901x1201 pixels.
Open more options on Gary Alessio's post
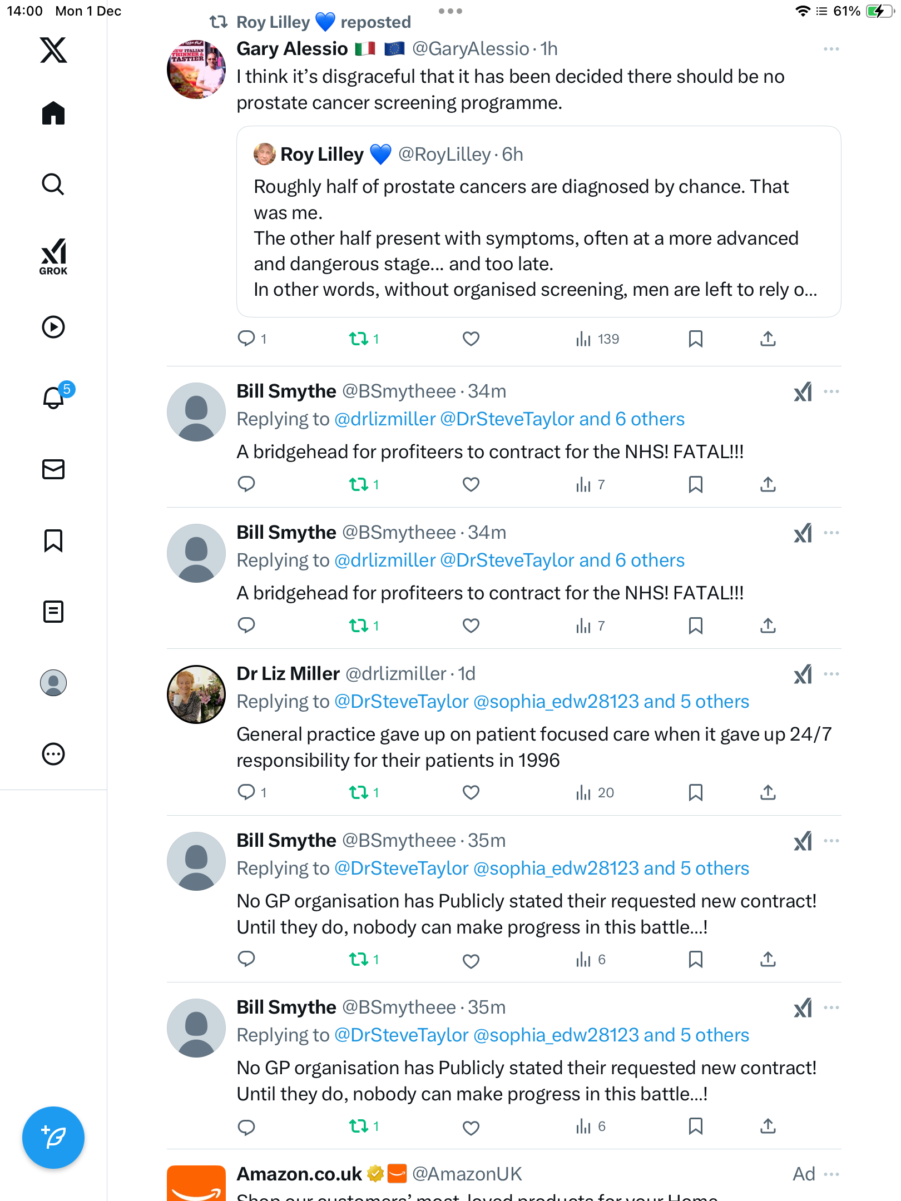click(x=831, y=49)
